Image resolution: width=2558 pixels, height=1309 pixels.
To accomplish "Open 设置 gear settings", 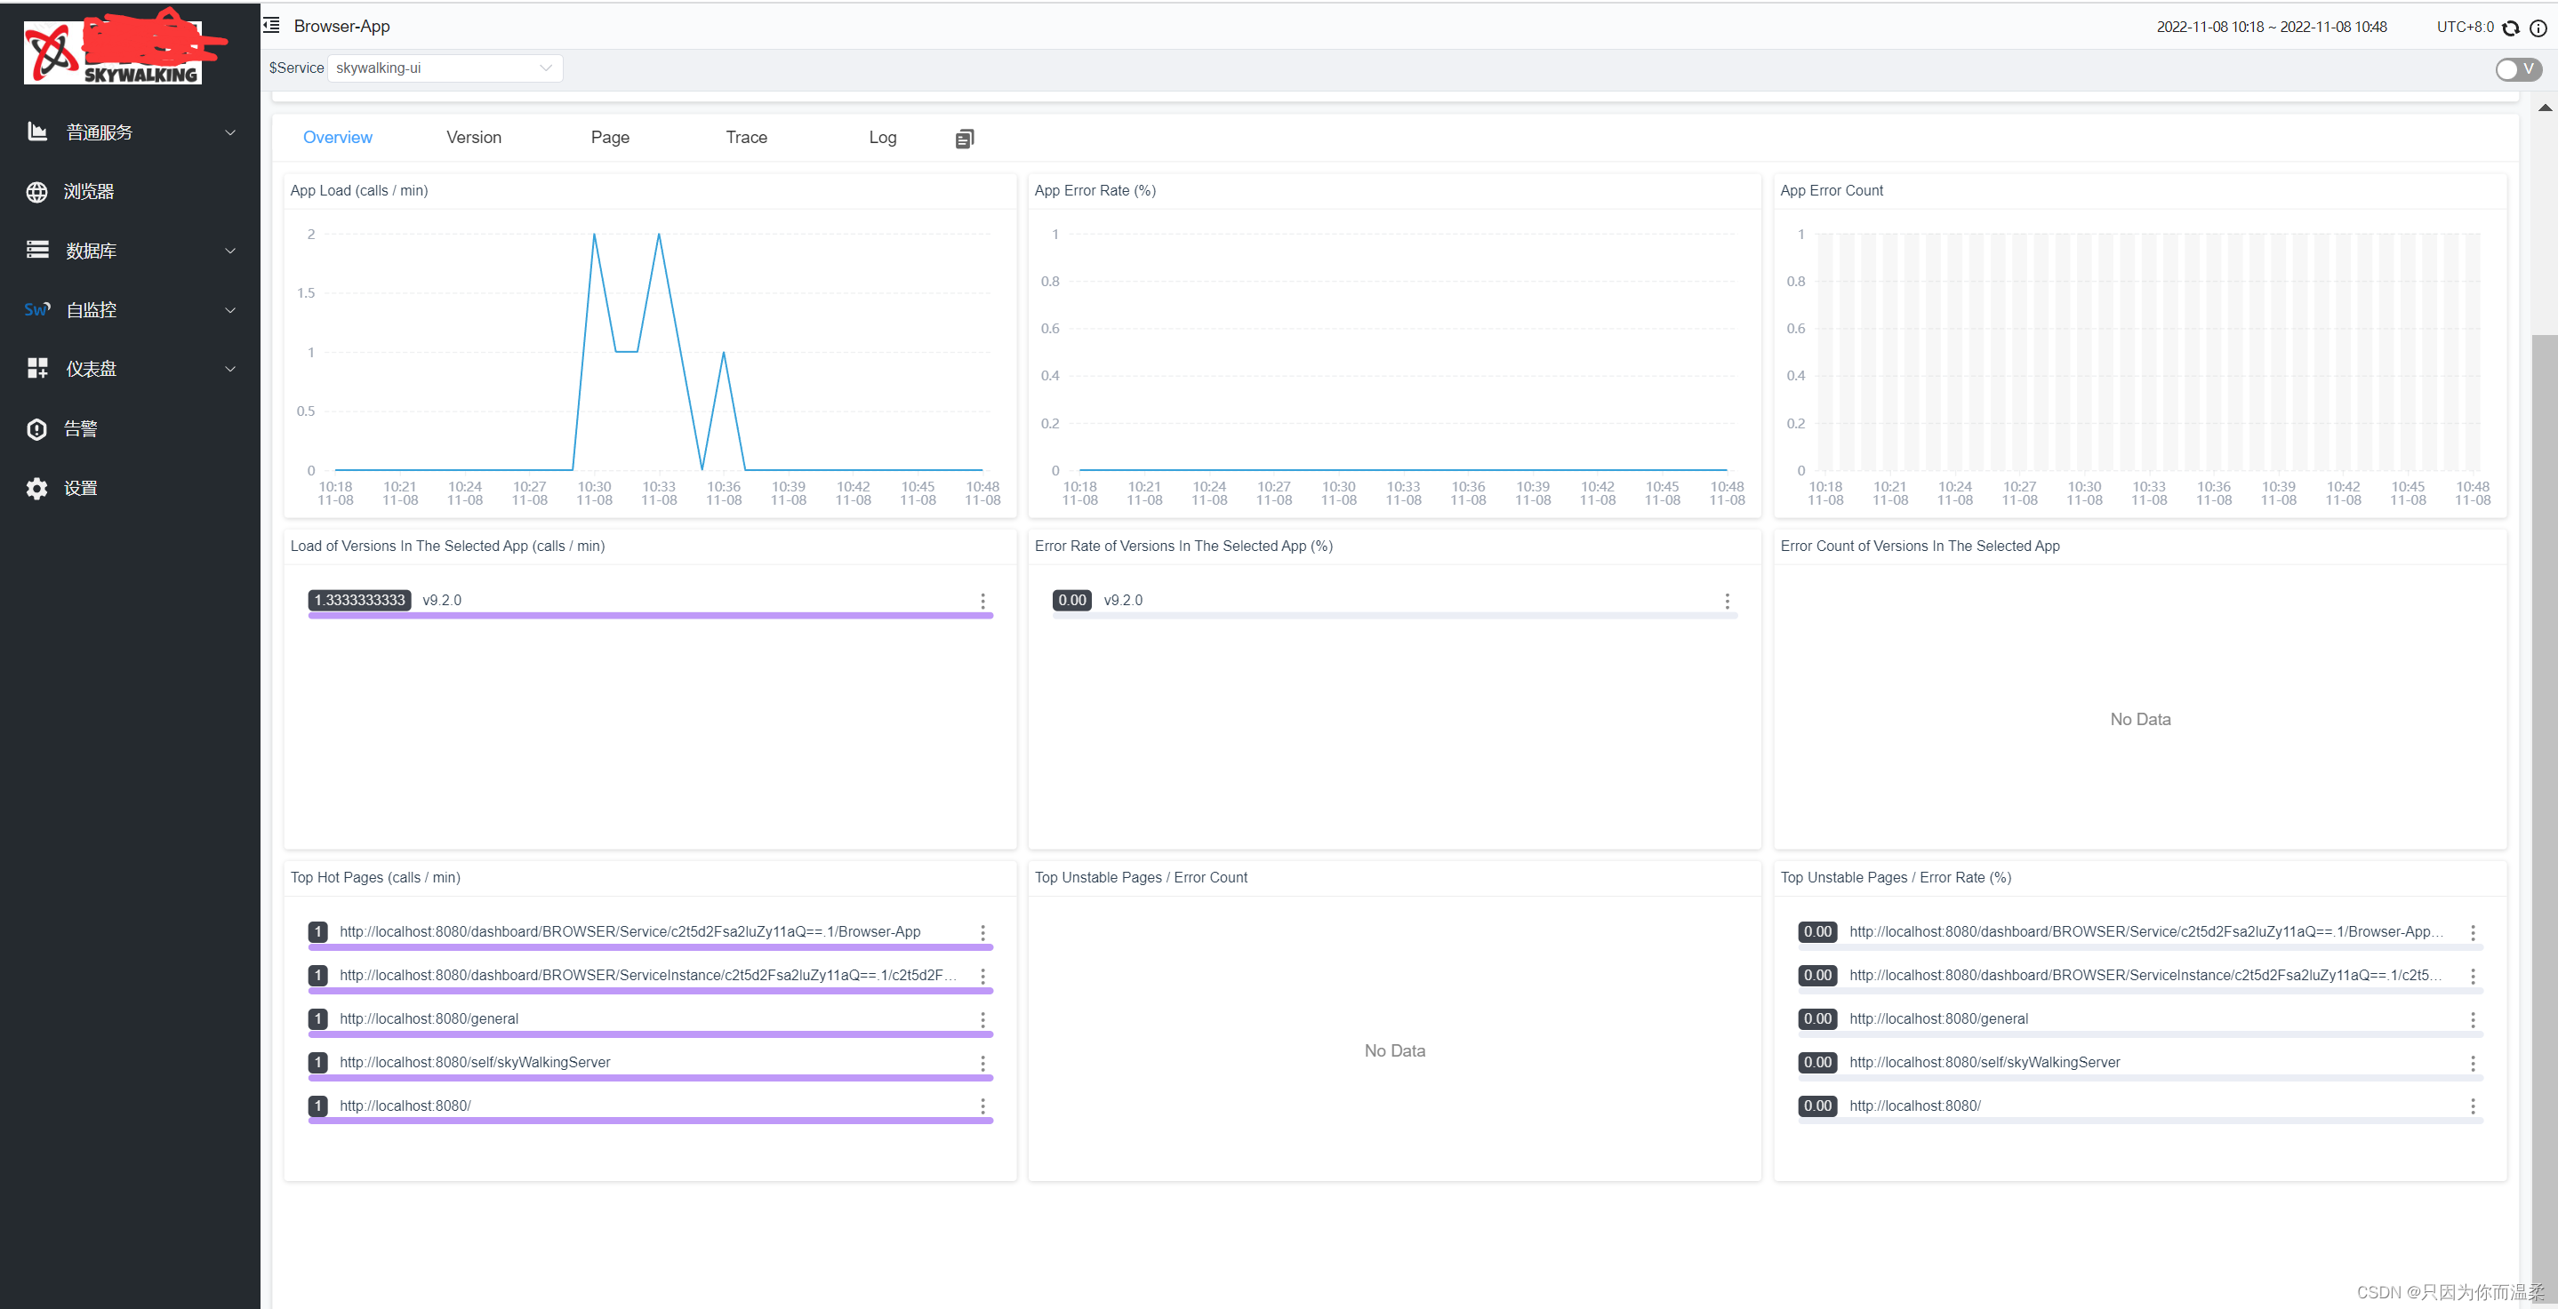I will coord(79,488).
